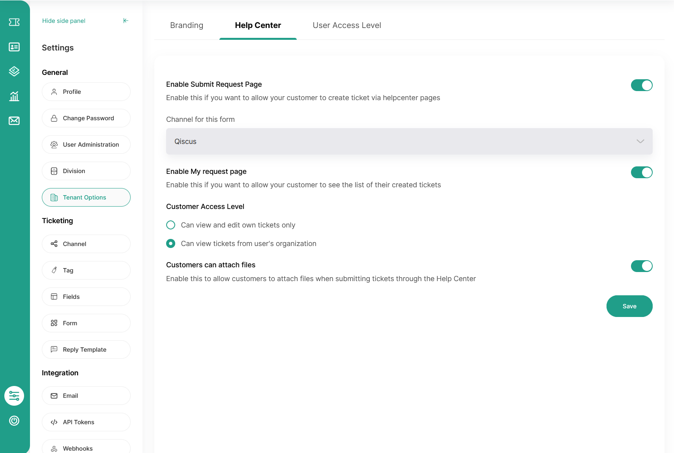This screenshot has height=453, width=674.
Task: Switch to the Branding tab
Action: pos(187,25)
